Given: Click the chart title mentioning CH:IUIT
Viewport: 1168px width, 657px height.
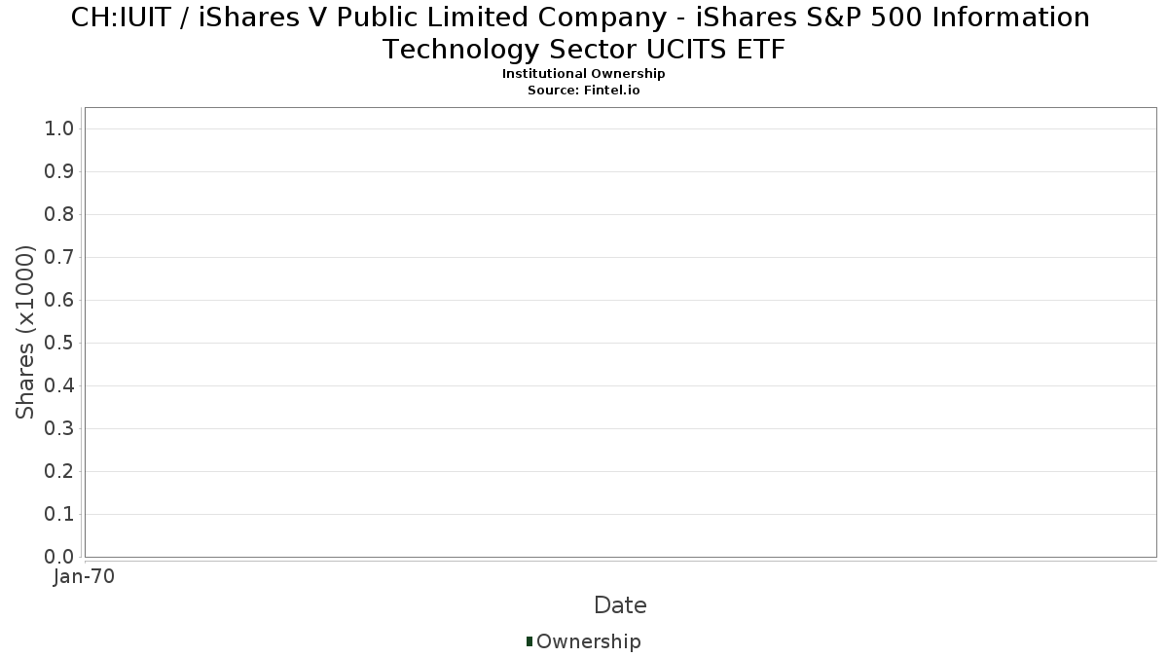Looking at the screenshot, I should click(582, 33).
